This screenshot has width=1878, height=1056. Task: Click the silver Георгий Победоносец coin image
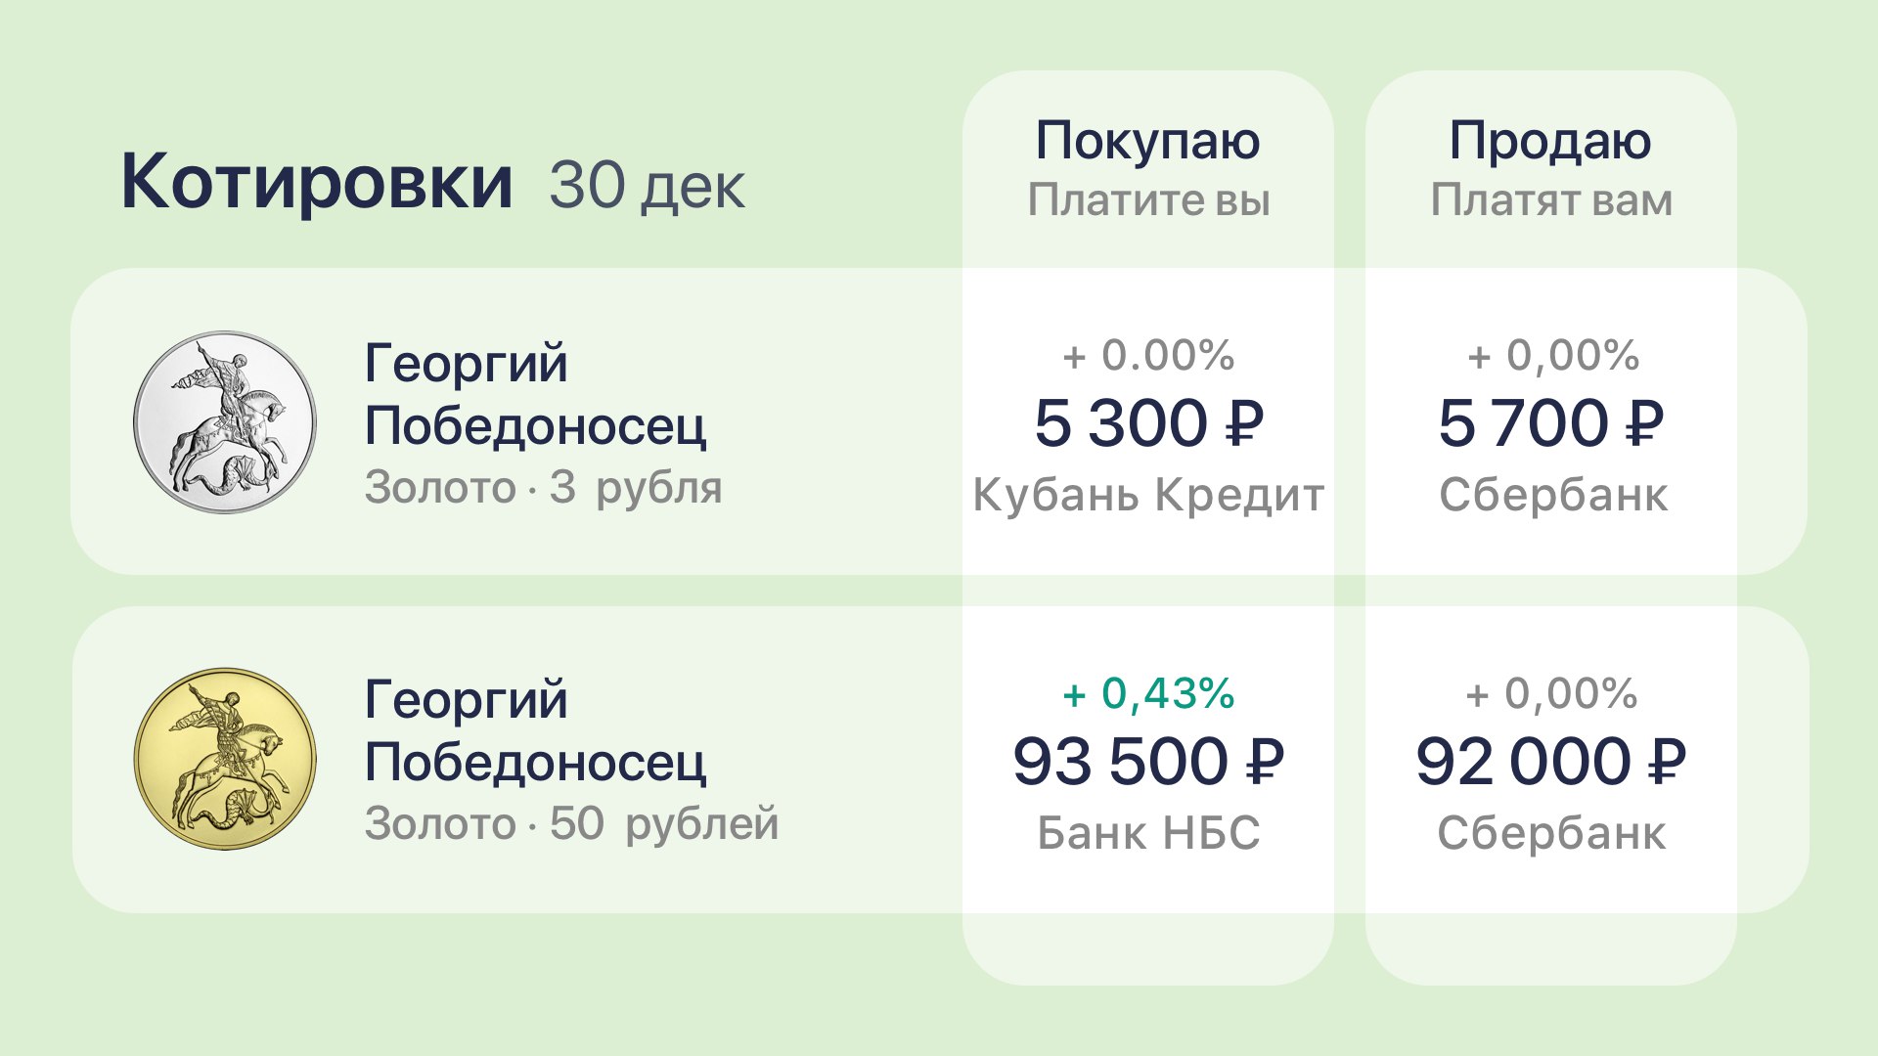[x=225, y=421]
